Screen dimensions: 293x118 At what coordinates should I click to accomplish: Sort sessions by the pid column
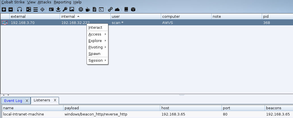[x=277, y=16]
